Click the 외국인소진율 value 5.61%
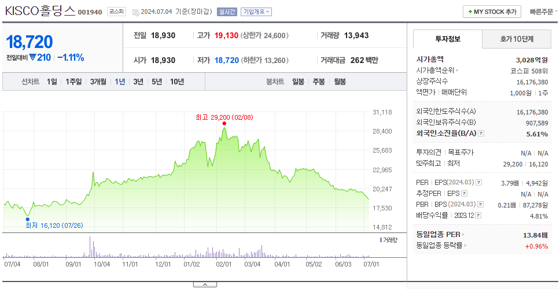This screenshot has height=289, width=560. (537, 134)
